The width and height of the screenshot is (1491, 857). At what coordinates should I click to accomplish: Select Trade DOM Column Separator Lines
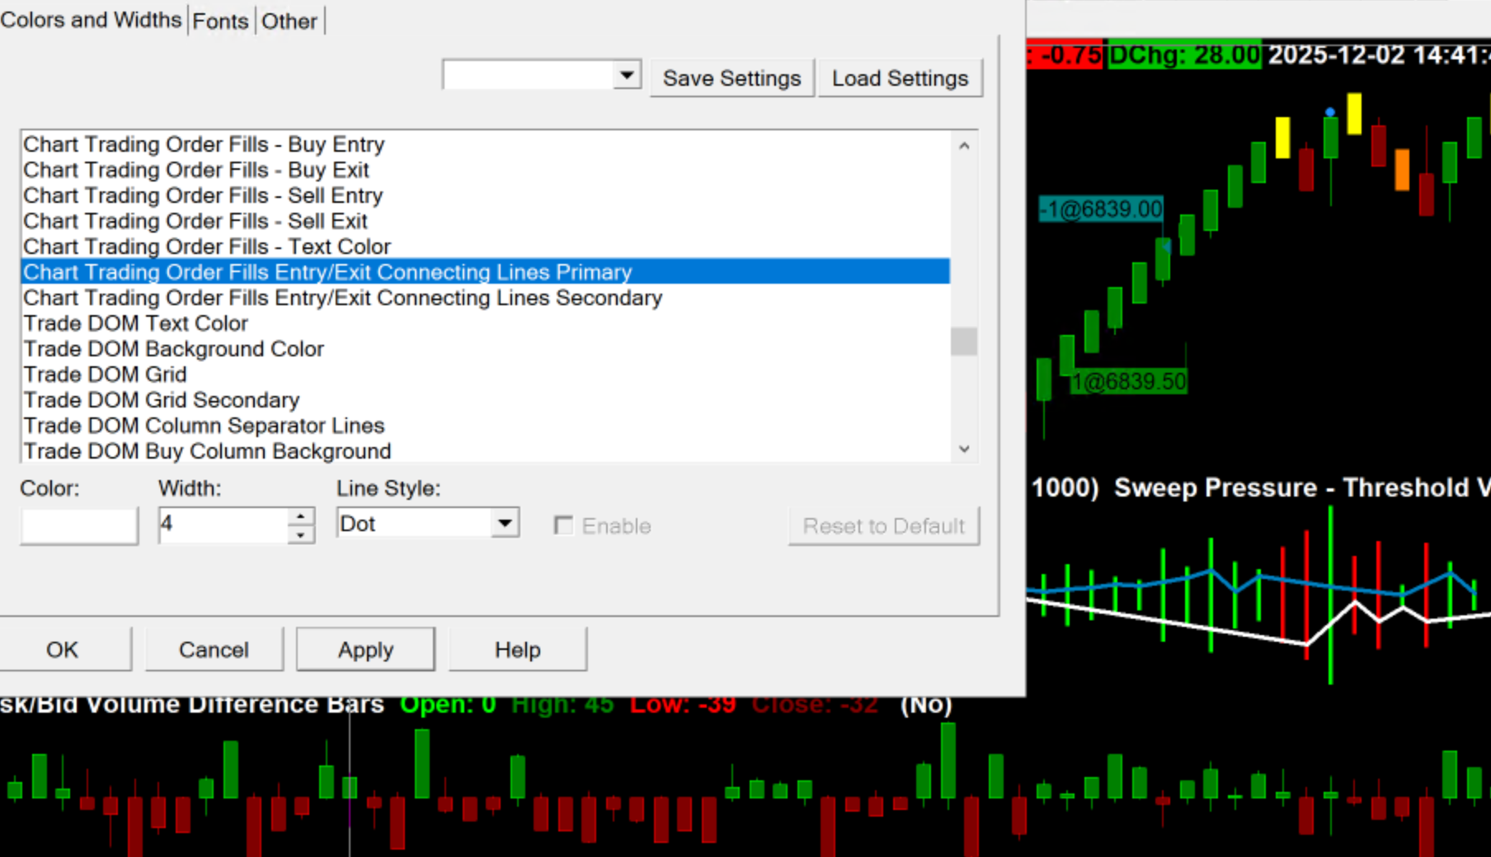click(485, 426)
